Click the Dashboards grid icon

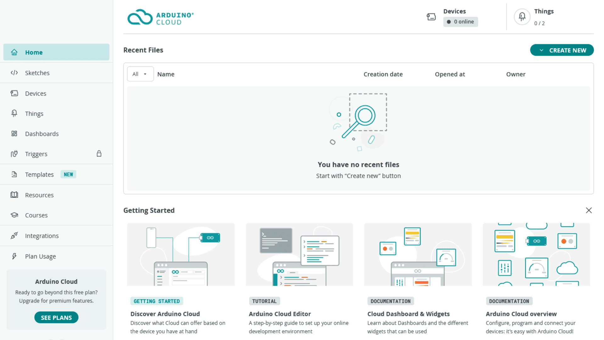[x=14, y=133]
